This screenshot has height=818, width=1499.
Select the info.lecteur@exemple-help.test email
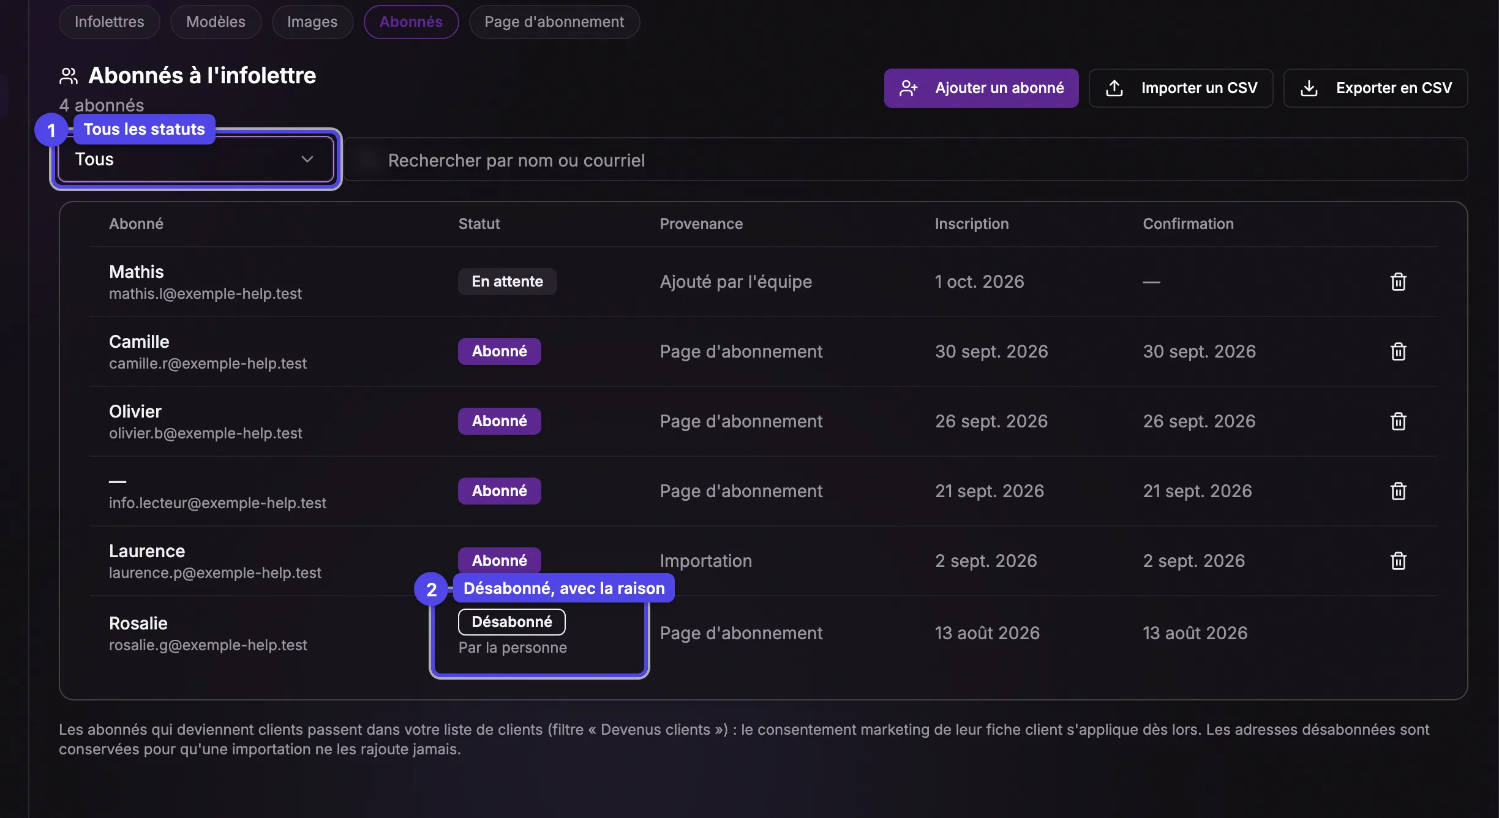[217, 503]
